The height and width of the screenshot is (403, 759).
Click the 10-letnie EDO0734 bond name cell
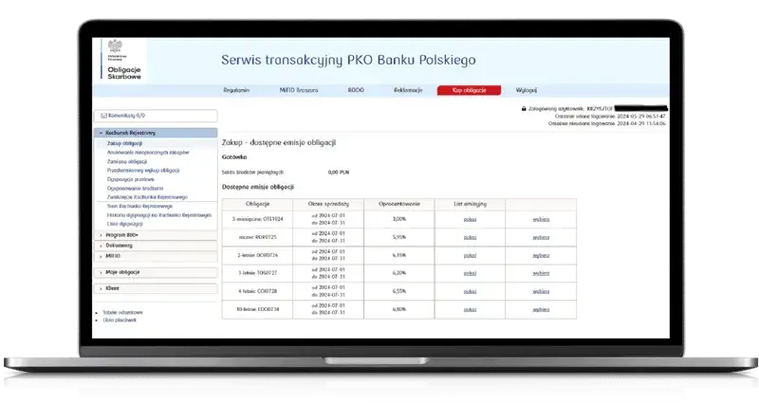point(257,310)
